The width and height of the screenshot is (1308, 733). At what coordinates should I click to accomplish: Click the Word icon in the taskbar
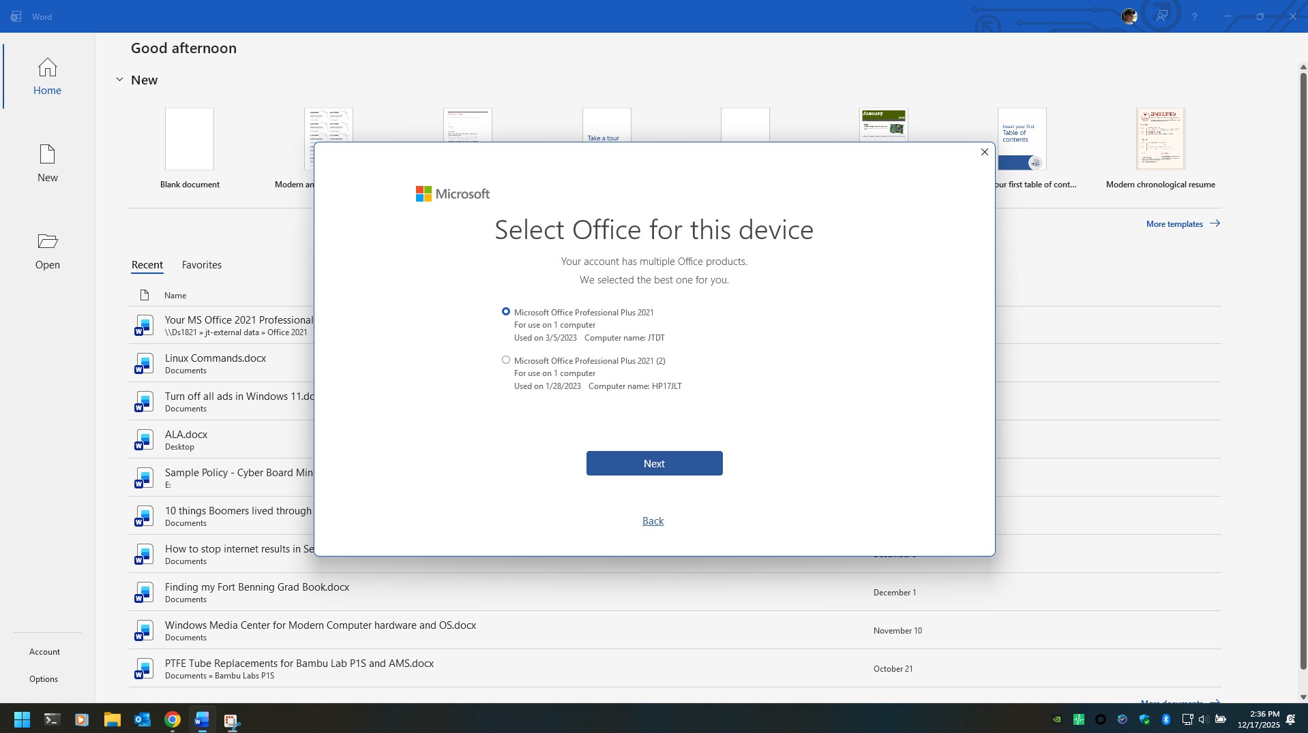(202, 719)
